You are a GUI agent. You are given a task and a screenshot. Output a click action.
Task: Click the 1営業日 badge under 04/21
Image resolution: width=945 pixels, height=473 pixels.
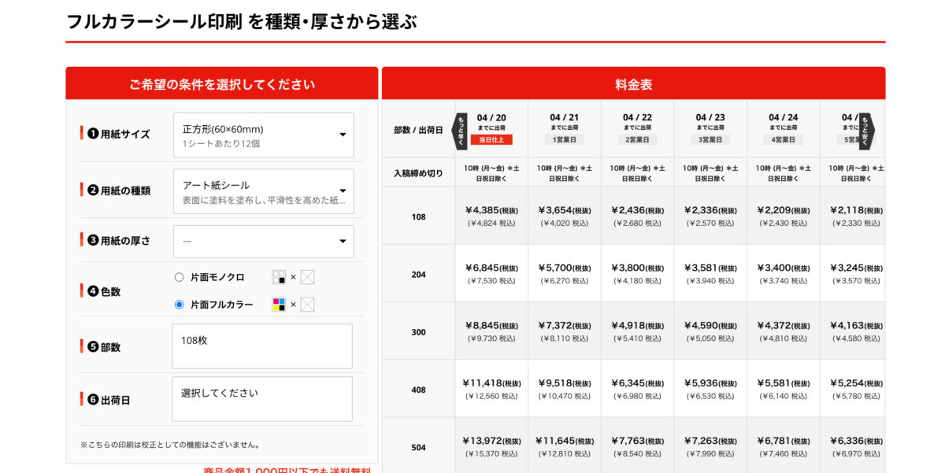click(564, 139)
